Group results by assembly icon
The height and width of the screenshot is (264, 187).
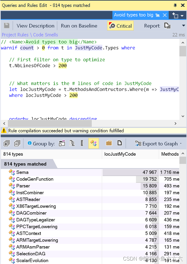coord(62,143)
